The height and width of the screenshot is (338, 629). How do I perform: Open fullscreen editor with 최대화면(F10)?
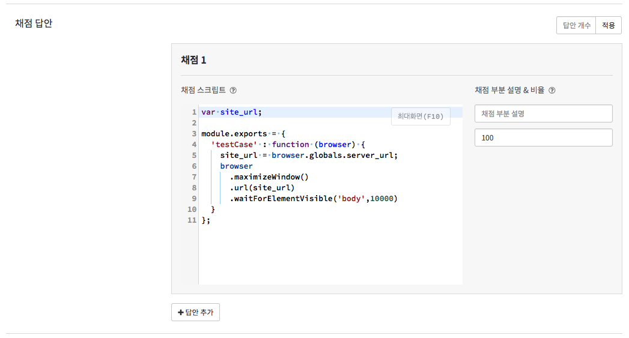click(x=421, y=116)
